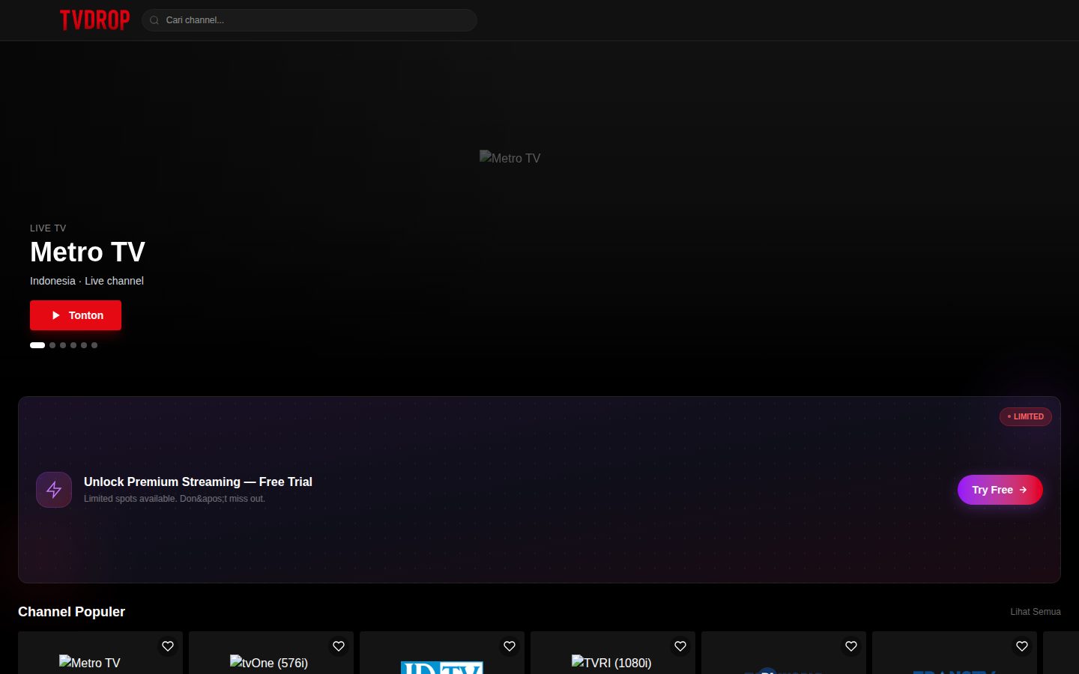Go to the second carousel slide dot

(x=52, y=345)
